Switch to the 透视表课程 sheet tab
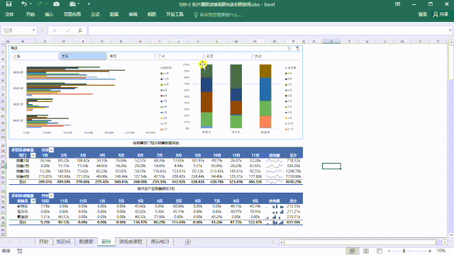The image size is (454, 255). tap(131, 242)
